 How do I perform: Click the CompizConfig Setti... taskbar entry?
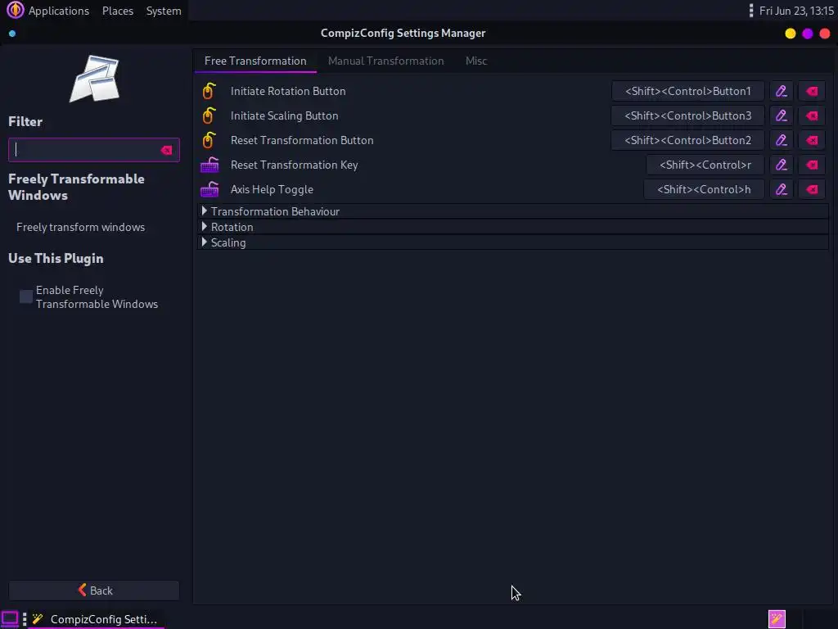tap(95, 619)
